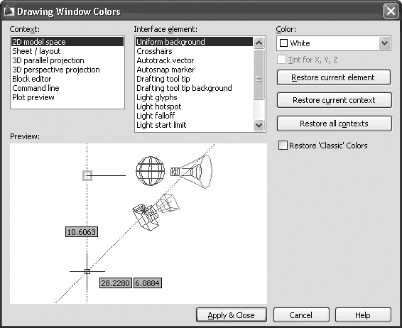Toggle the Tint for X, Y, Z checkbox
The width and height of the screenshot is (402, 328).
(x=281, y=60)
